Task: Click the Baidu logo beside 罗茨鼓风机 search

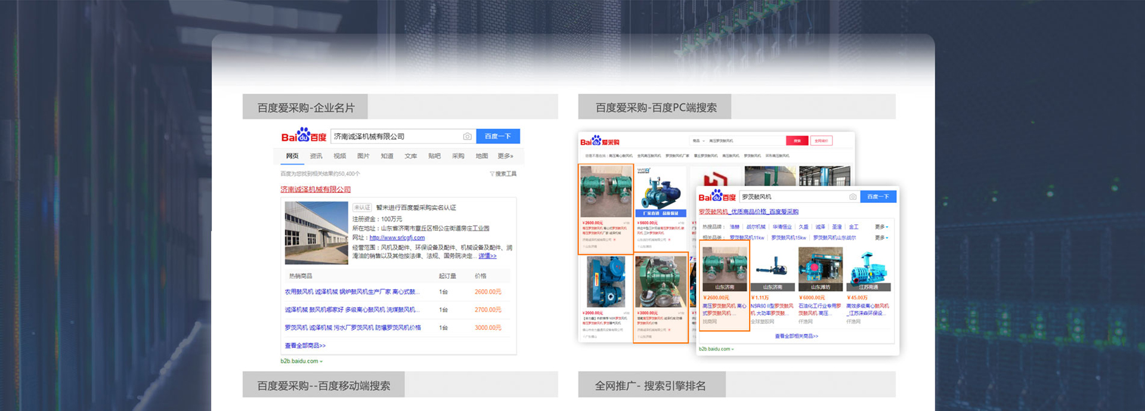Action: pos(717,196)
